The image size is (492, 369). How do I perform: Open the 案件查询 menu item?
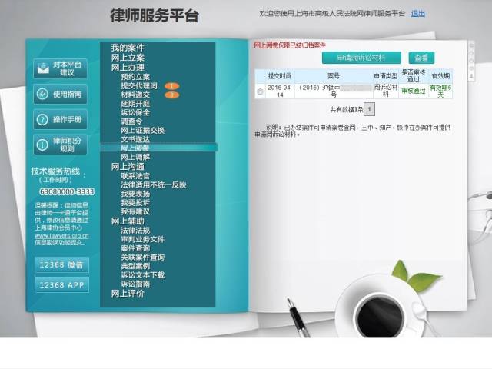pos(135,248)
